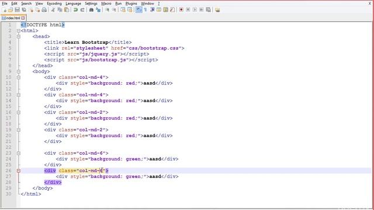Screen dimensions: 374x210
Task: Click the 'js/jquery.js' src value
Action: click(99, 54)
